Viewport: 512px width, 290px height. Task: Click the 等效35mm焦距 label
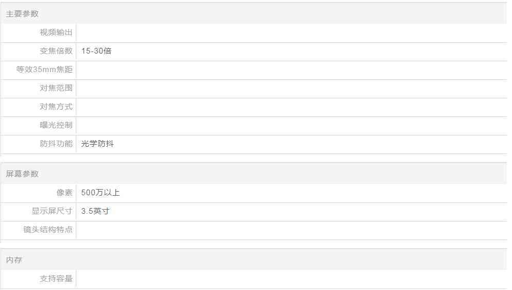click(x=44, y=70)
